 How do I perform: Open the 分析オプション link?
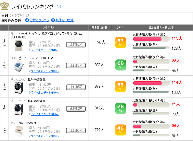pos(39,20)
